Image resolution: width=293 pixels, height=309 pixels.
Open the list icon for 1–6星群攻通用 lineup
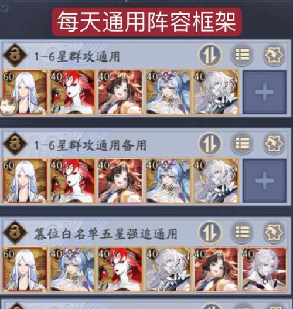(x=242, y=55)
